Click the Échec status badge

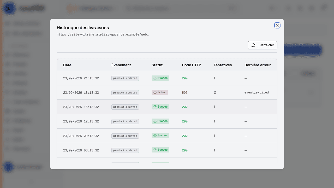(x=160, y=92)
